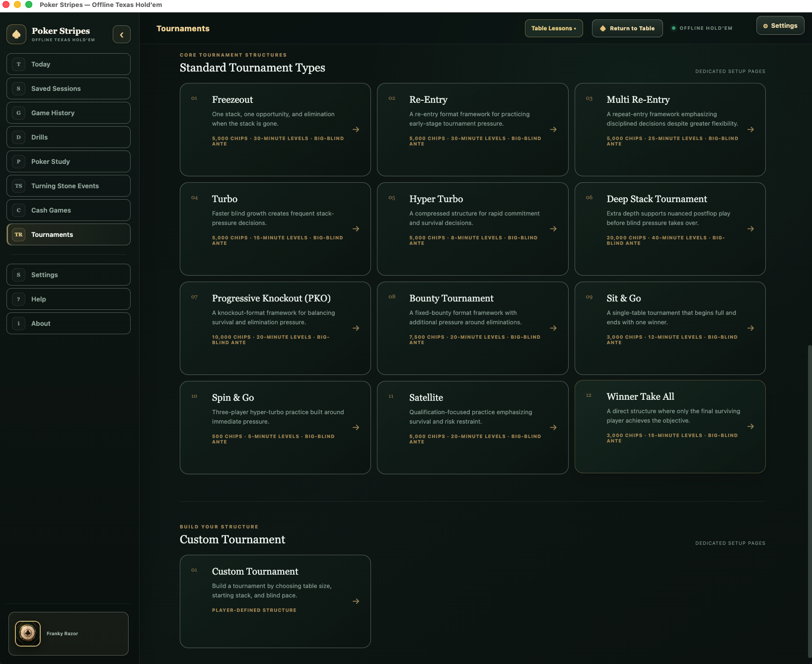The height and width of the screenshot is (664, 812).
Task: Open the Custom Tournament builder card
Action: tap(275, 601)
